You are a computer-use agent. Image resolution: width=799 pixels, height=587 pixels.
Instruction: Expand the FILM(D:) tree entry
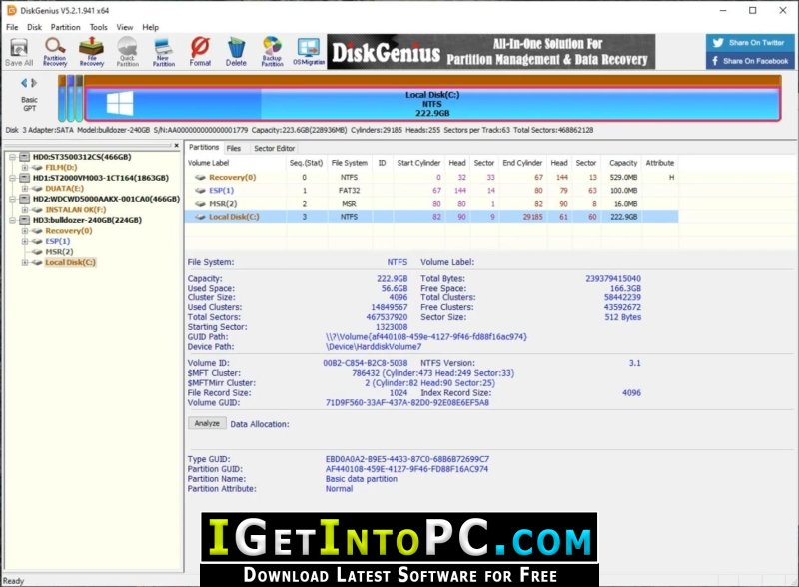(x=24, y=167)
